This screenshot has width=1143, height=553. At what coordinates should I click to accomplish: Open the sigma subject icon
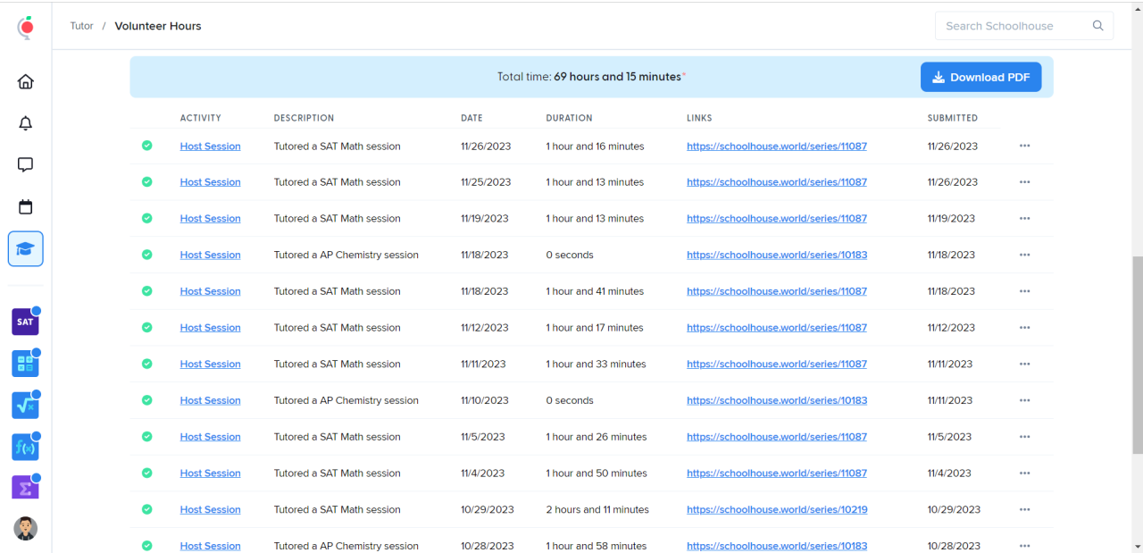click(25, 488)
